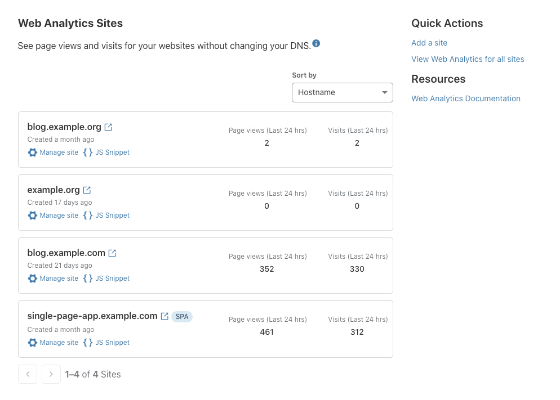Open Web Analytics Documentation
Screen dimensions: 560x400
click(x=466, y=98)
